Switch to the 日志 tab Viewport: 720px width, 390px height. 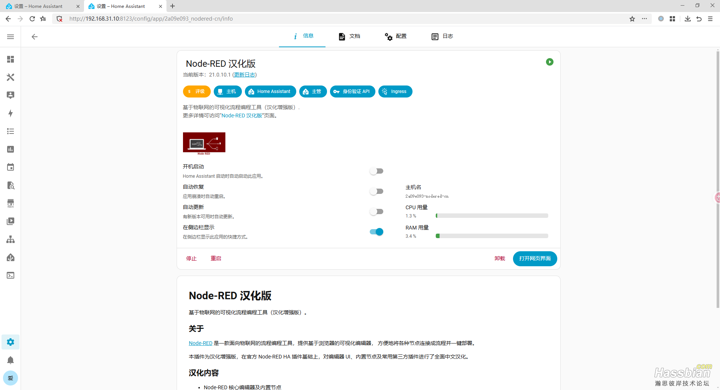(x=442, y=36)
